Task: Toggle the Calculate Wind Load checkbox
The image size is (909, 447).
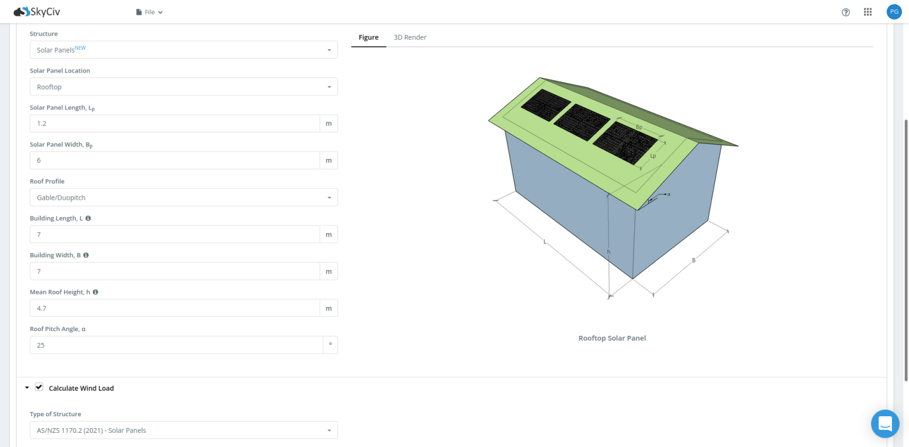Action: [x=39, y=387]
